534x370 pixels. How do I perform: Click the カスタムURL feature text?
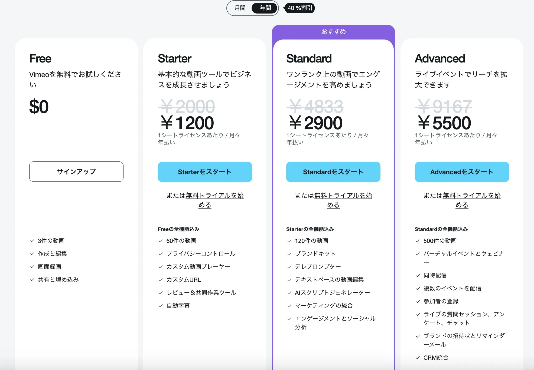coord(184,280)
